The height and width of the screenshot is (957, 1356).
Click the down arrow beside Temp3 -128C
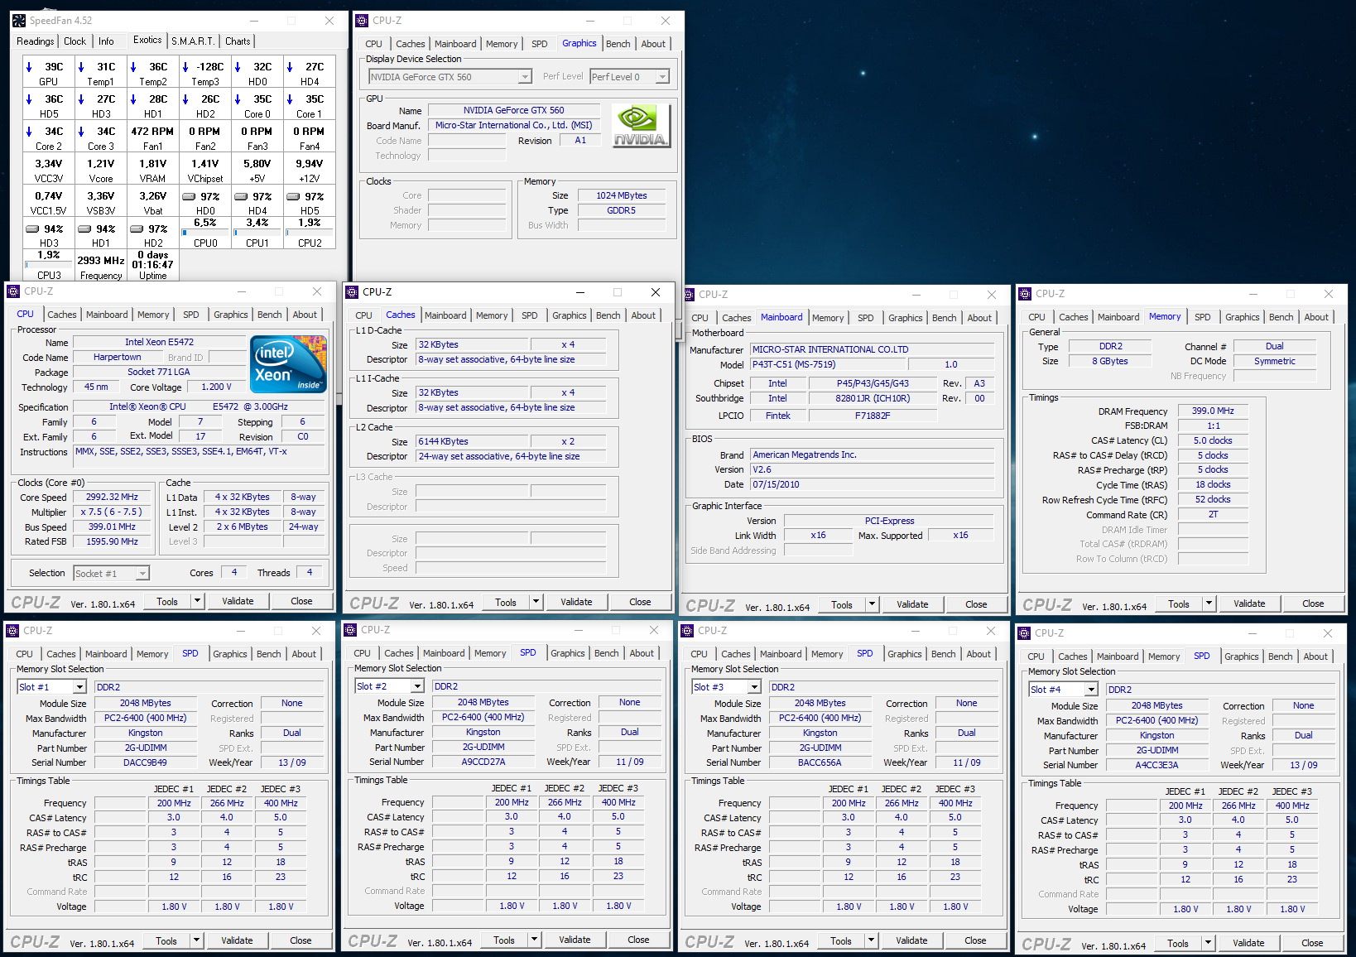(185, 67)
